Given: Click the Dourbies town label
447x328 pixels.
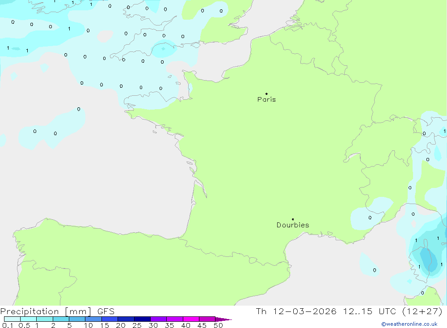Looking at the screenshot, I should [x=293, y=225].
